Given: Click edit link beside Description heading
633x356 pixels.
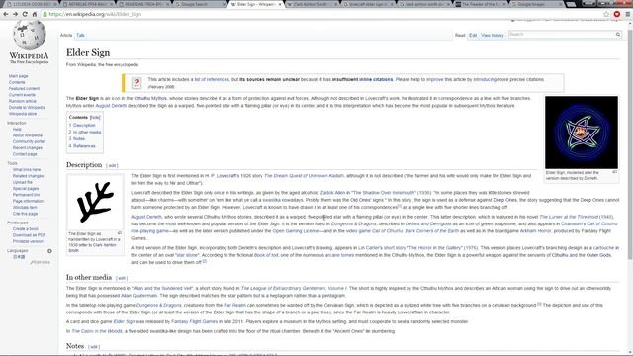Looking at the screenshot, I should 112,166.
